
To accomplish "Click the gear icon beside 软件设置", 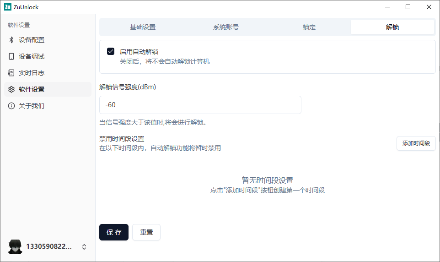I will pos(11,89).
